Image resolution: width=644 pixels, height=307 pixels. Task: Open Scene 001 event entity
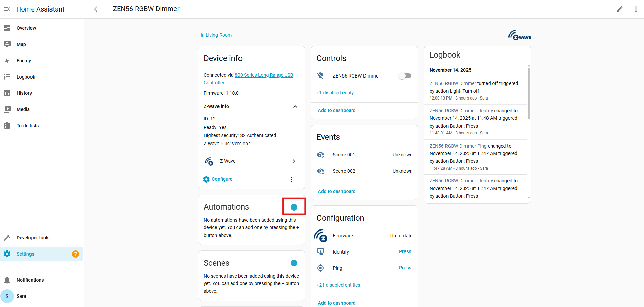[x=344, y=155]
